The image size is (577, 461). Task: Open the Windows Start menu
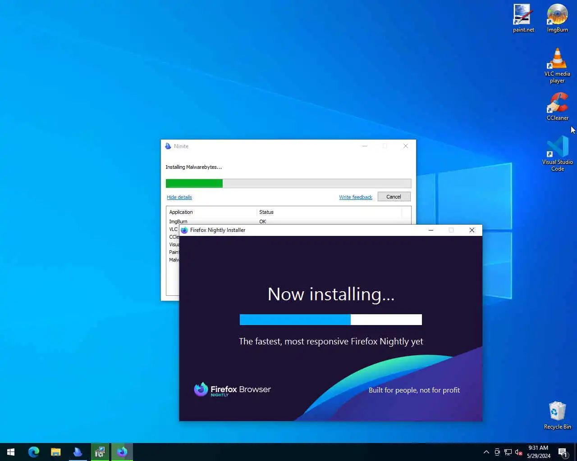[11, 452]
